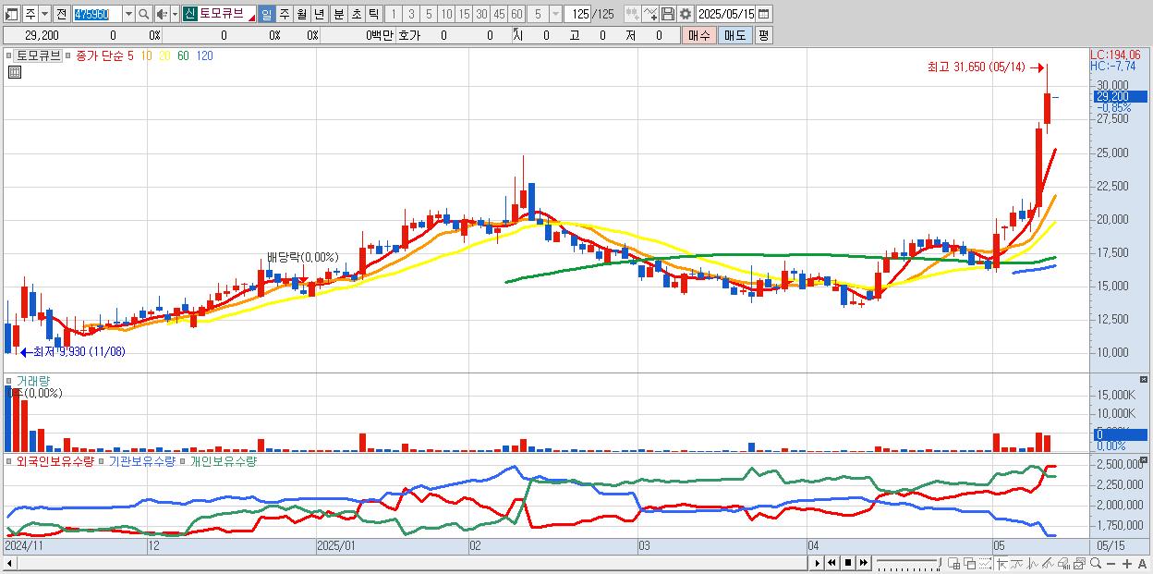The image size is (1153, 574).
Task: Select the 30 interval button
Action: pos(481,14)
